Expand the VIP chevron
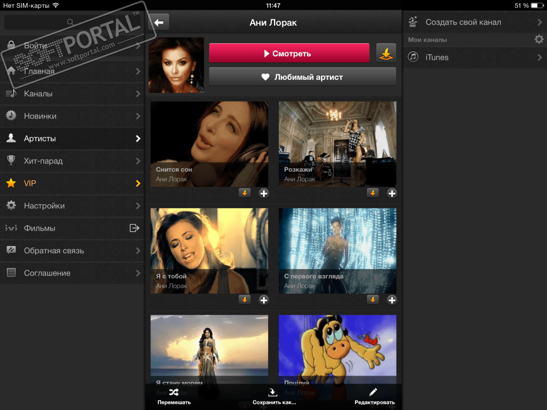 pos(138,183)
